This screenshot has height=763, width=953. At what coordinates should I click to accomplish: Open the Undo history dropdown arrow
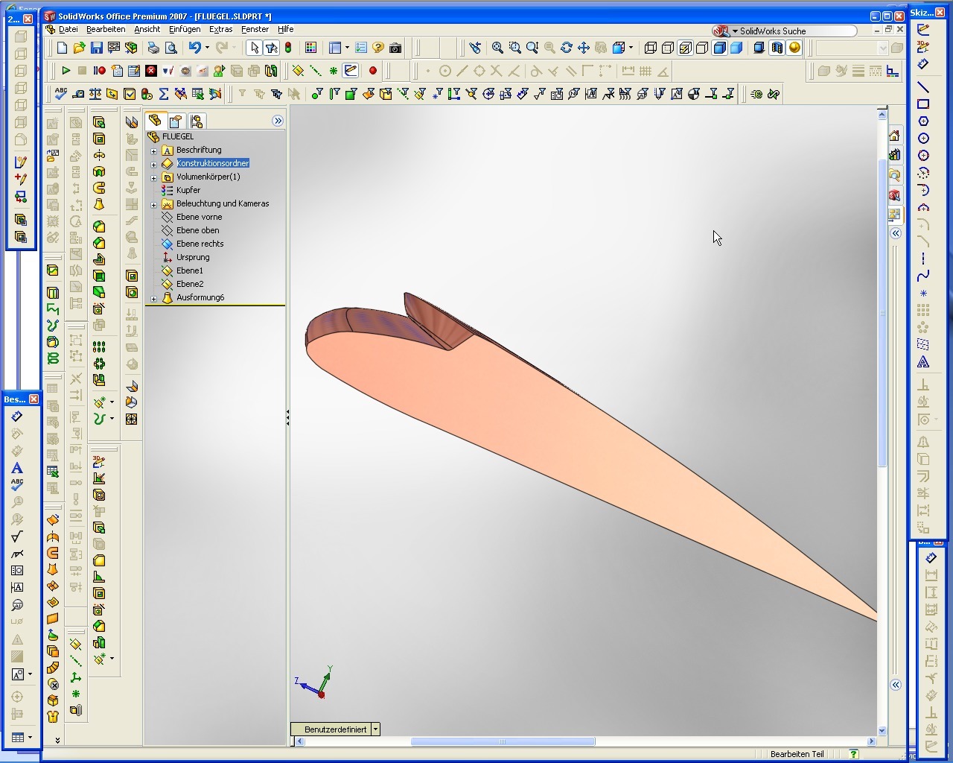click(207, 48)
